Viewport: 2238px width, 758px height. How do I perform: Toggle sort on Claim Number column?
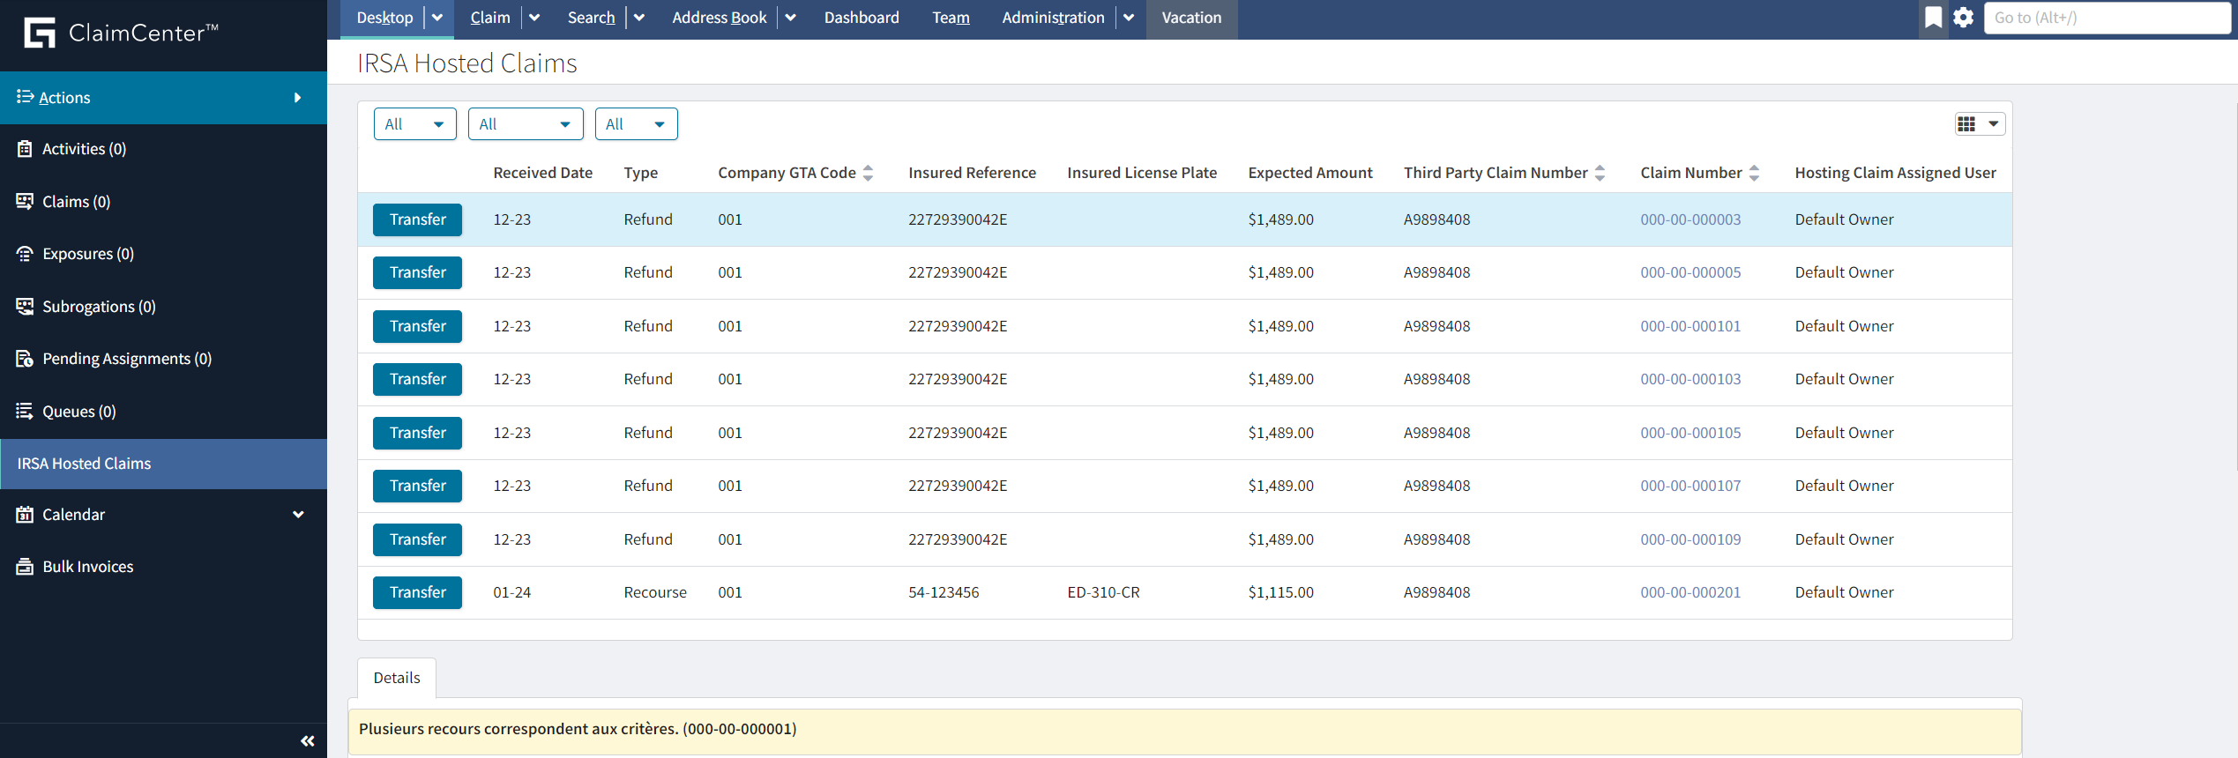1754,173
